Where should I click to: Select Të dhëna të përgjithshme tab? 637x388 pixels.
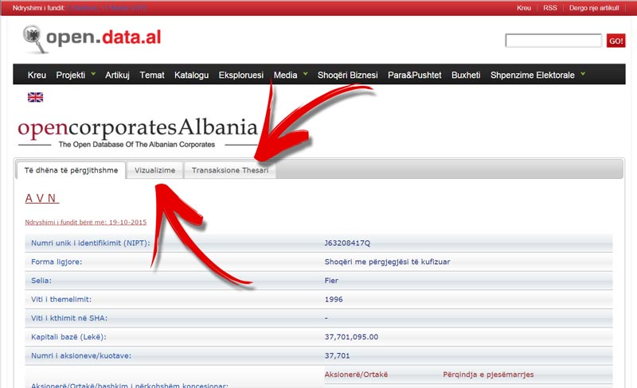(71, 170)
